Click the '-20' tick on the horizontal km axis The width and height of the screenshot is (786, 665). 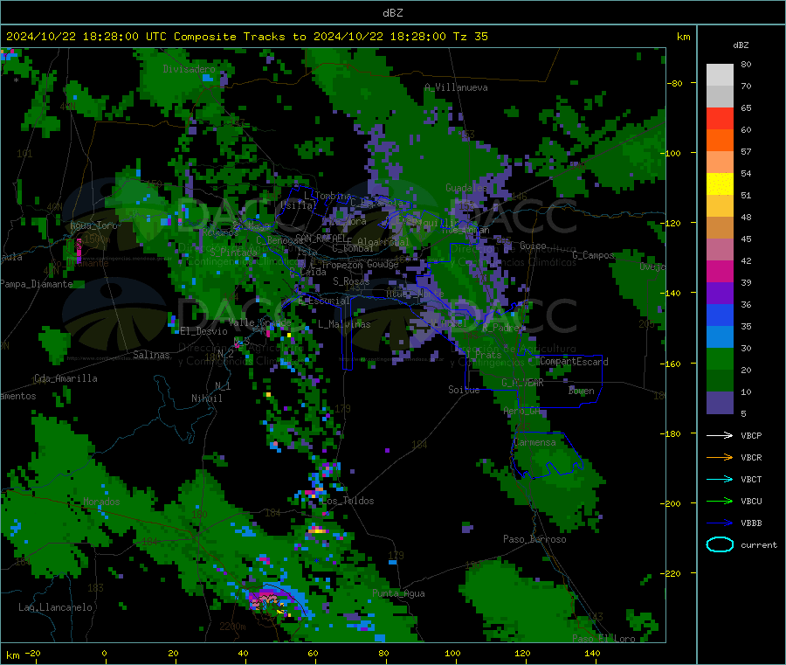tap(33, 653)
